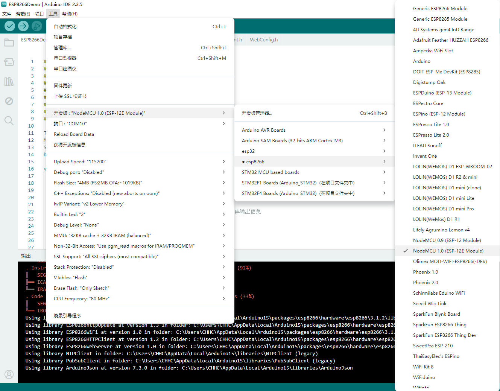This screenshot has height=391, width=500.
Task: Select WiFiduino board
Action: [447, 377]
